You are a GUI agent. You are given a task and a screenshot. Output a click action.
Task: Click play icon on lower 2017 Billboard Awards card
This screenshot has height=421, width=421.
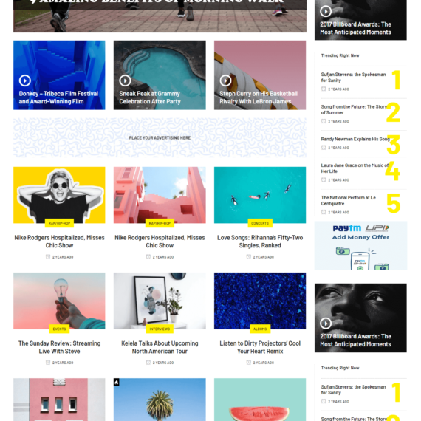(326, 324)
